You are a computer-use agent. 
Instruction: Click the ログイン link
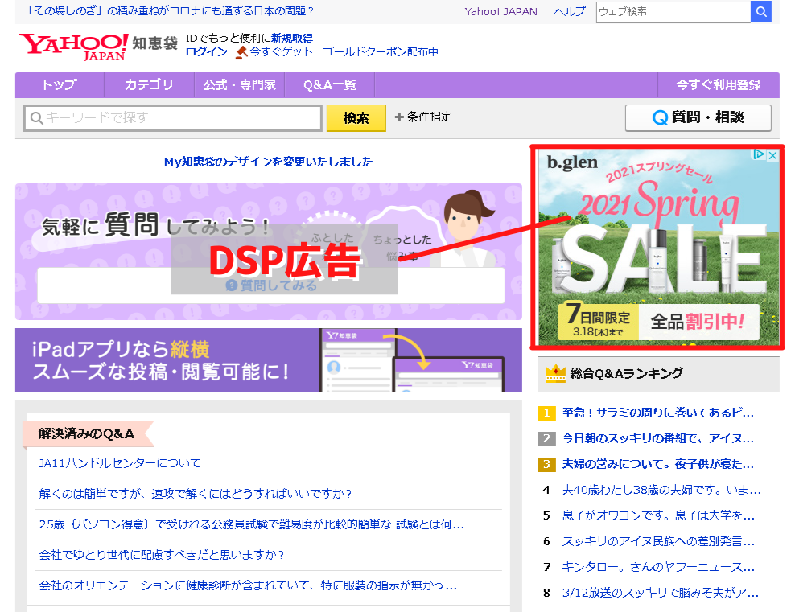click(x=207, y=51)
